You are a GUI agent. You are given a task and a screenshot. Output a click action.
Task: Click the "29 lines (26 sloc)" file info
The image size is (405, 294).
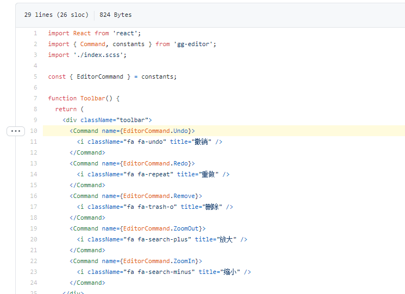(54, 15)
